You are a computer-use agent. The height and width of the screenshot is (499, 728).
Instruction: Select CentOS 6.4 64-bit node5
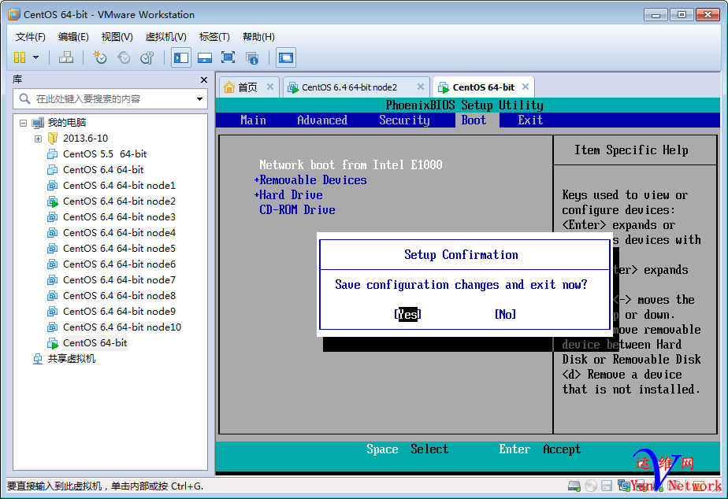[x=119, y=249]
